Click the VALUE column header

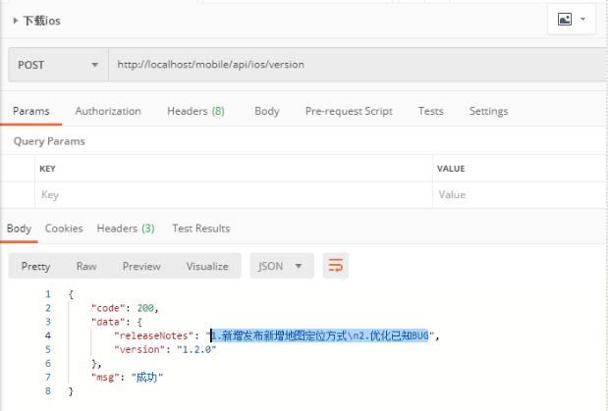pos(451,169)
